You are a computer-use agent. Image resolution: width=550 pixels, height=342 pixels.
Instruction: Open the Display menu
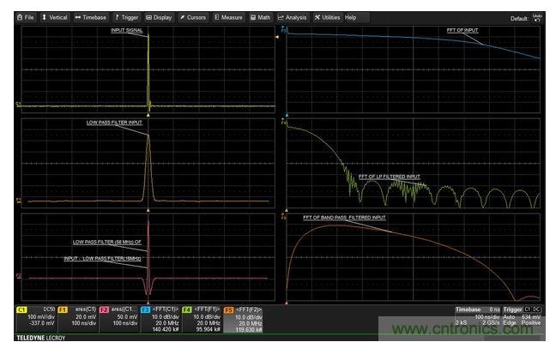click(x=159, y=17)
